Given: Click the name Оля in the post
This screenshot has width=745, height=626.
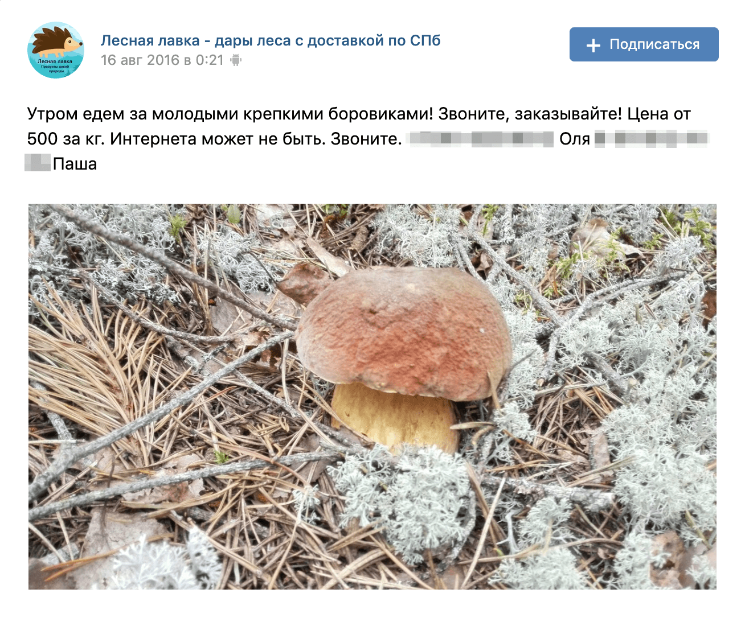Looking at the screenshot, I should [x=574, y=139].
